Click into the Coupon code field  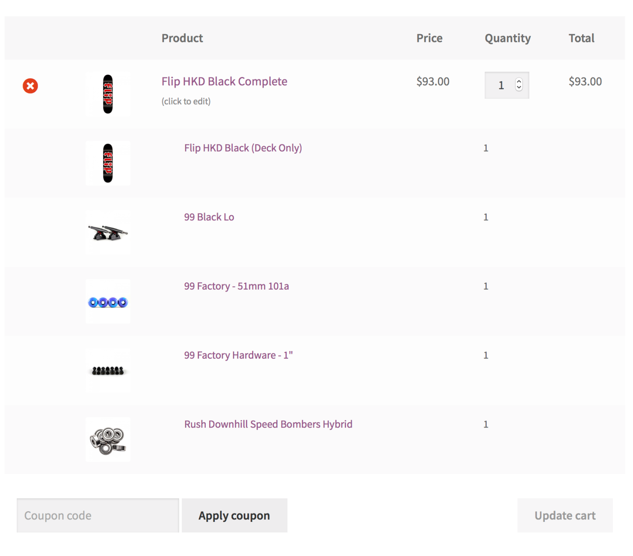[x=98, y=515]
